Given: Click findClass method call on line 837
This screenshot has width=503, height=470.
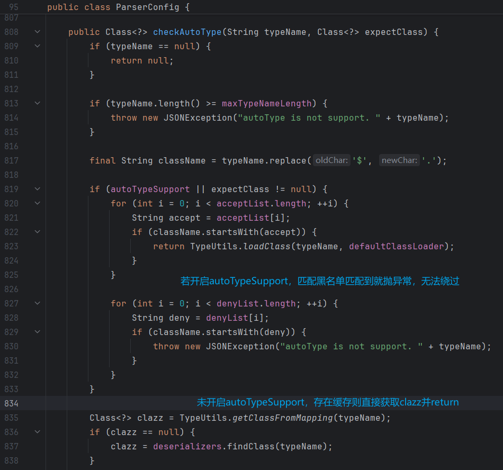Looking at the screenshot, I should [250, 446].
